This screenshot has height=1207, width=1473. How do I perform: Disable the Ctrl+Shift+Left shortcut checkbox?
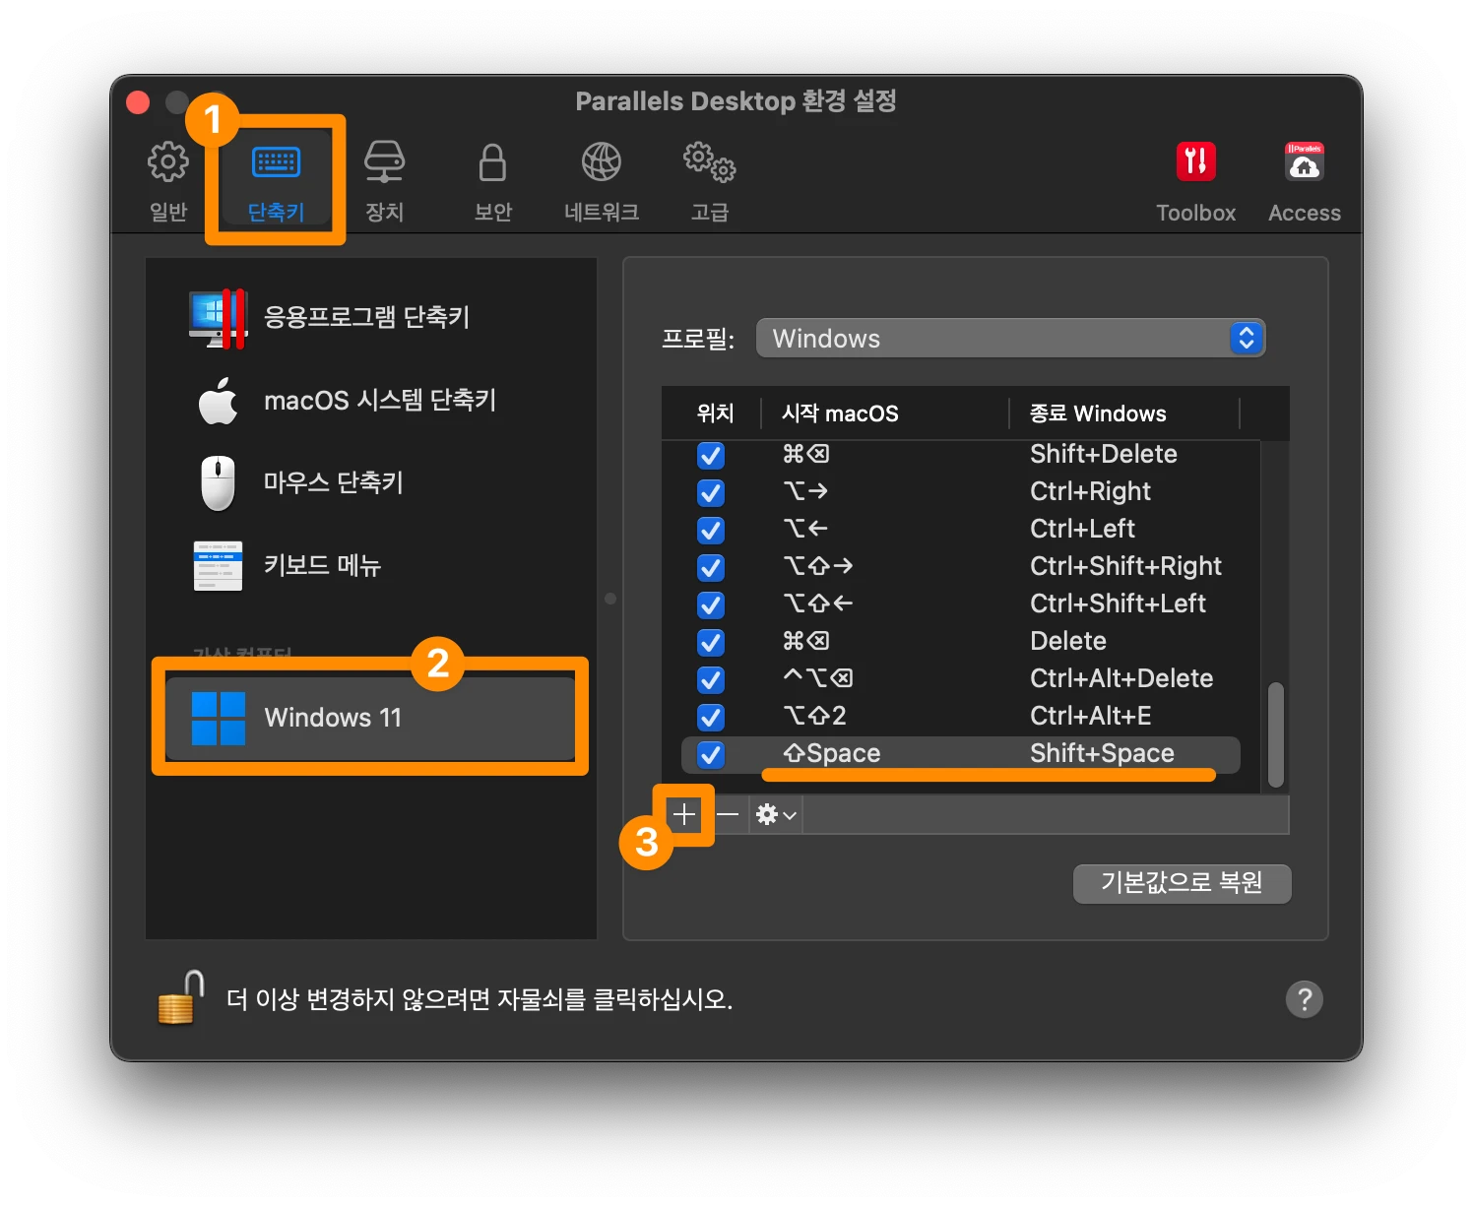pyautogui.click(x=711, y=604)
